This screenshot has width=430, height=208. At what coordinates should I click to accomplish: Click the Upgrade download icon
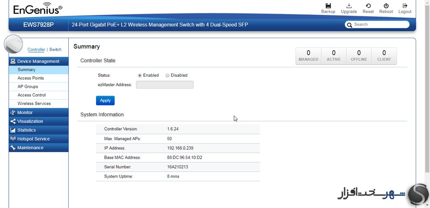(349, 6)
